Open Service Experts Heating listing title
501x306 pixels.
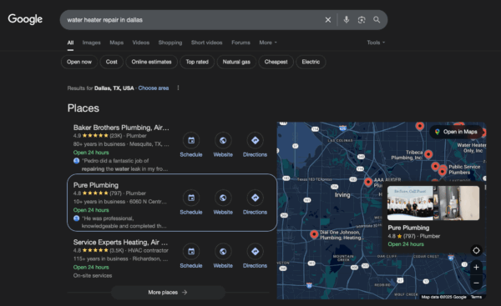coord(120,242)
